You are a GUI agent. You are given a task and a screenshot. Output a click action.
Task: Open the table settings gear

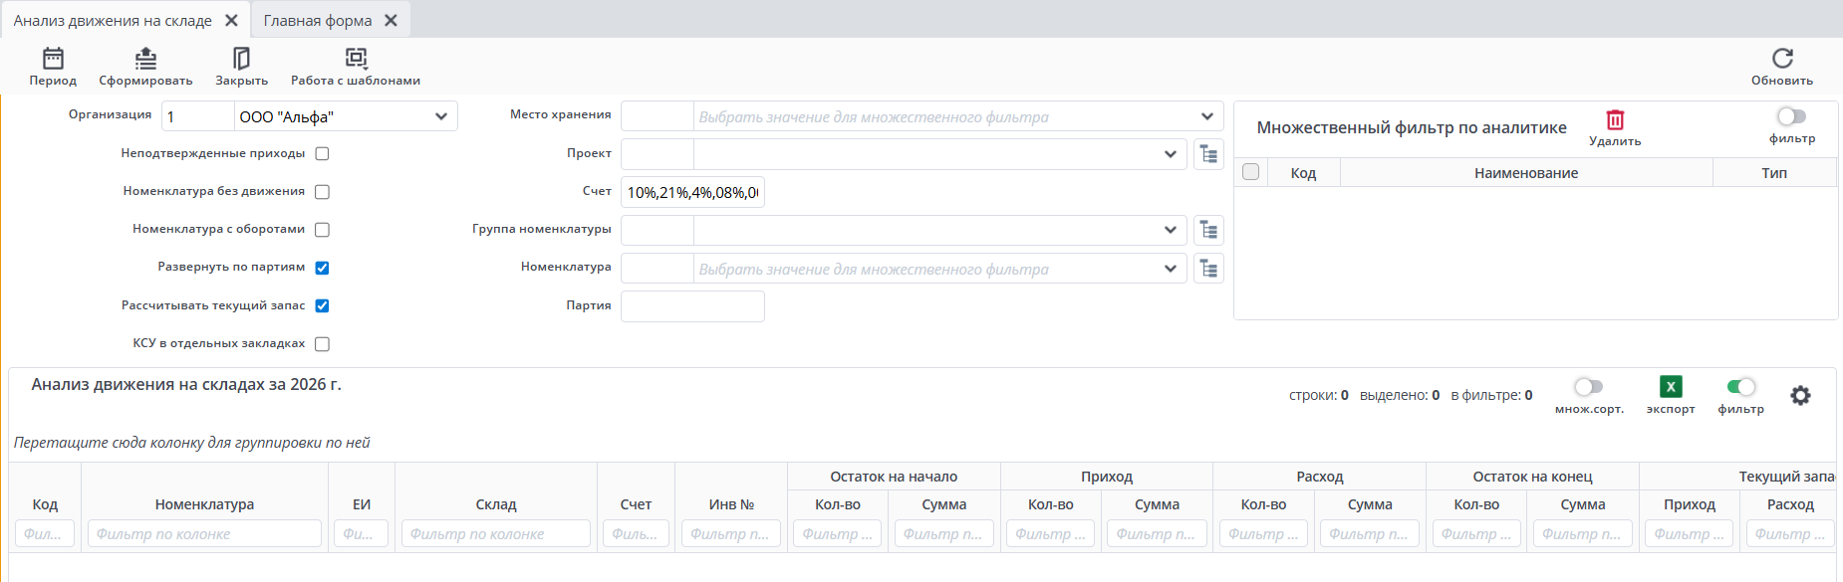point(1800,396)
